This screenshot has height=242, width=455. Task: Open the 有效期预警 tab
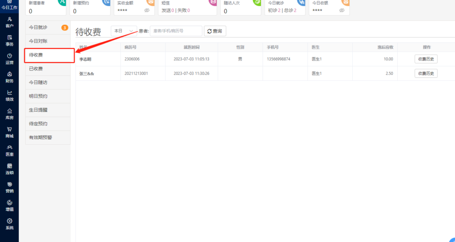pyautogui.click(x=48, y=137)
